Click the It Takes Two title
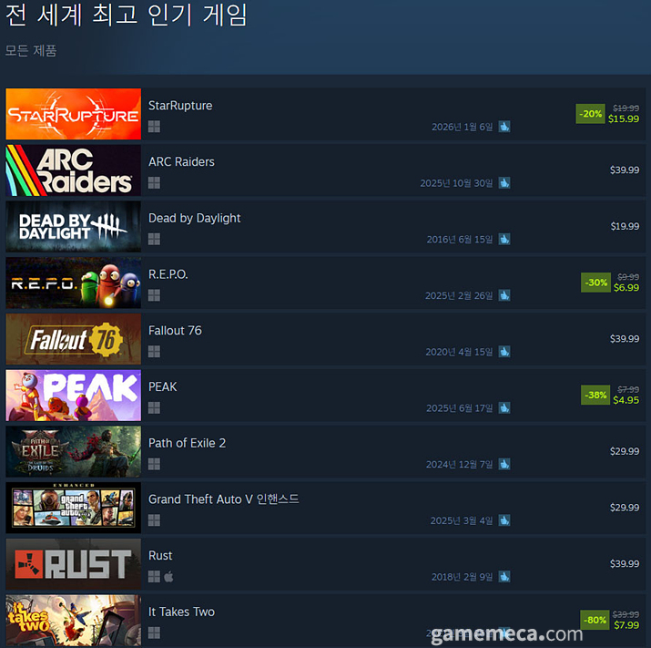Screen dimensions: 651x648 click(181, 612)
